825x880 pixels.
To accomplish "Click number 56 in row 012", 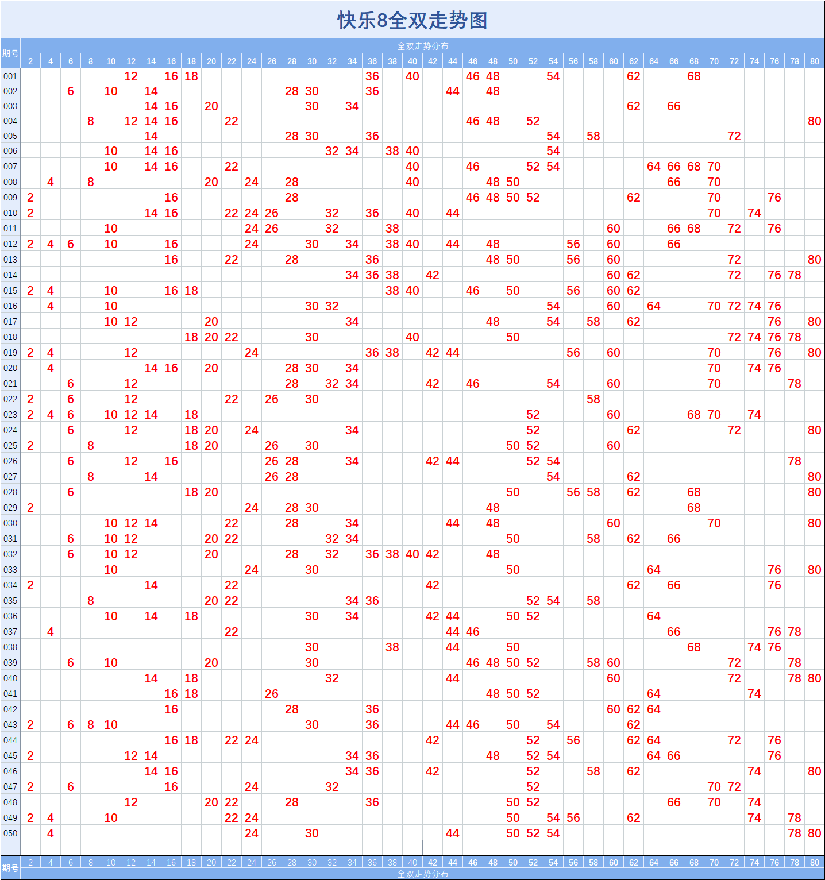I will (x=573, y=244).
